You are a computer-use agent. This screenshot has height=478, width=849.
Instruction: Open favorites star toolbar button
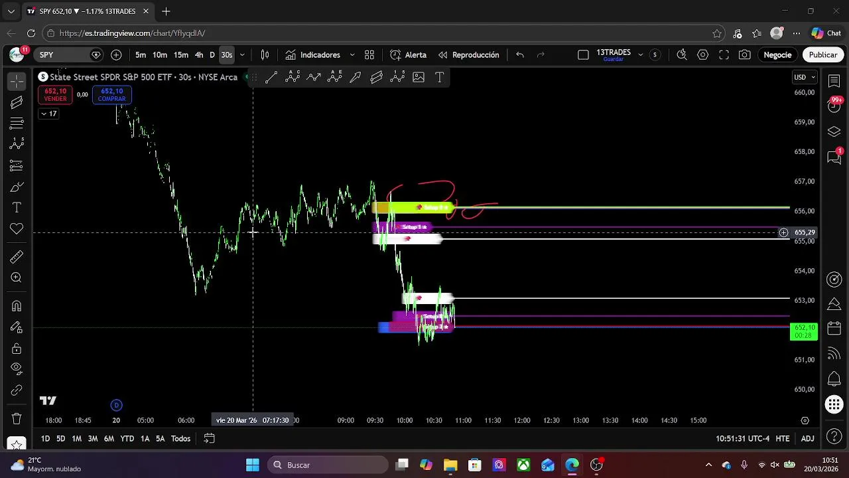coord(17,443)
